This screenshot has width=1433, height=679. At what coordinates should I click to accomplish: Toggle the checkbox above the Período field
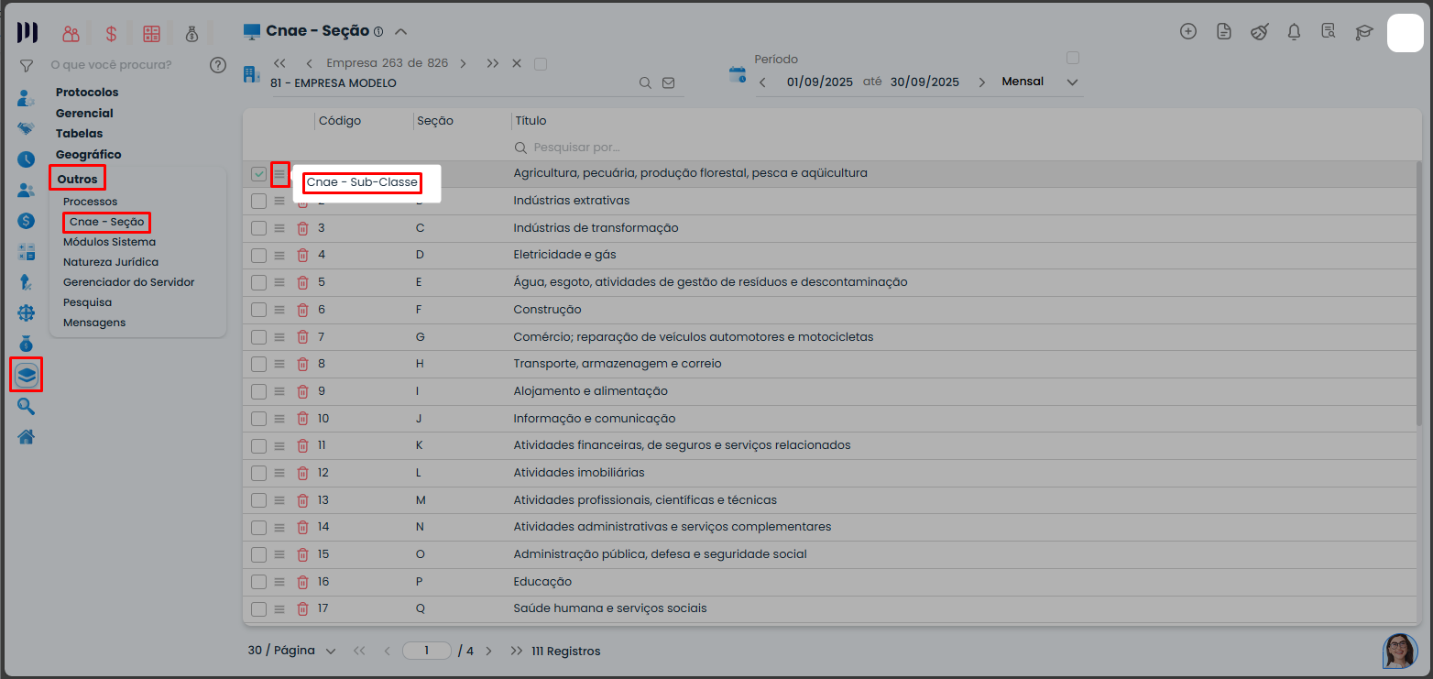click(x=1073, y=58)
